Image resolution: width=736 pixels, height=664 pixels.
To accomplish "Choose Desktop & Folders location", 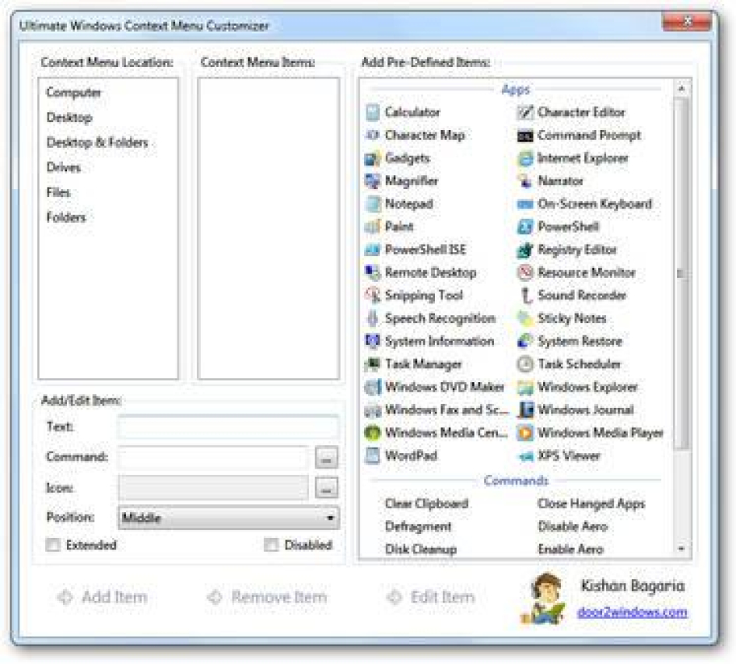I will point(97,142).
